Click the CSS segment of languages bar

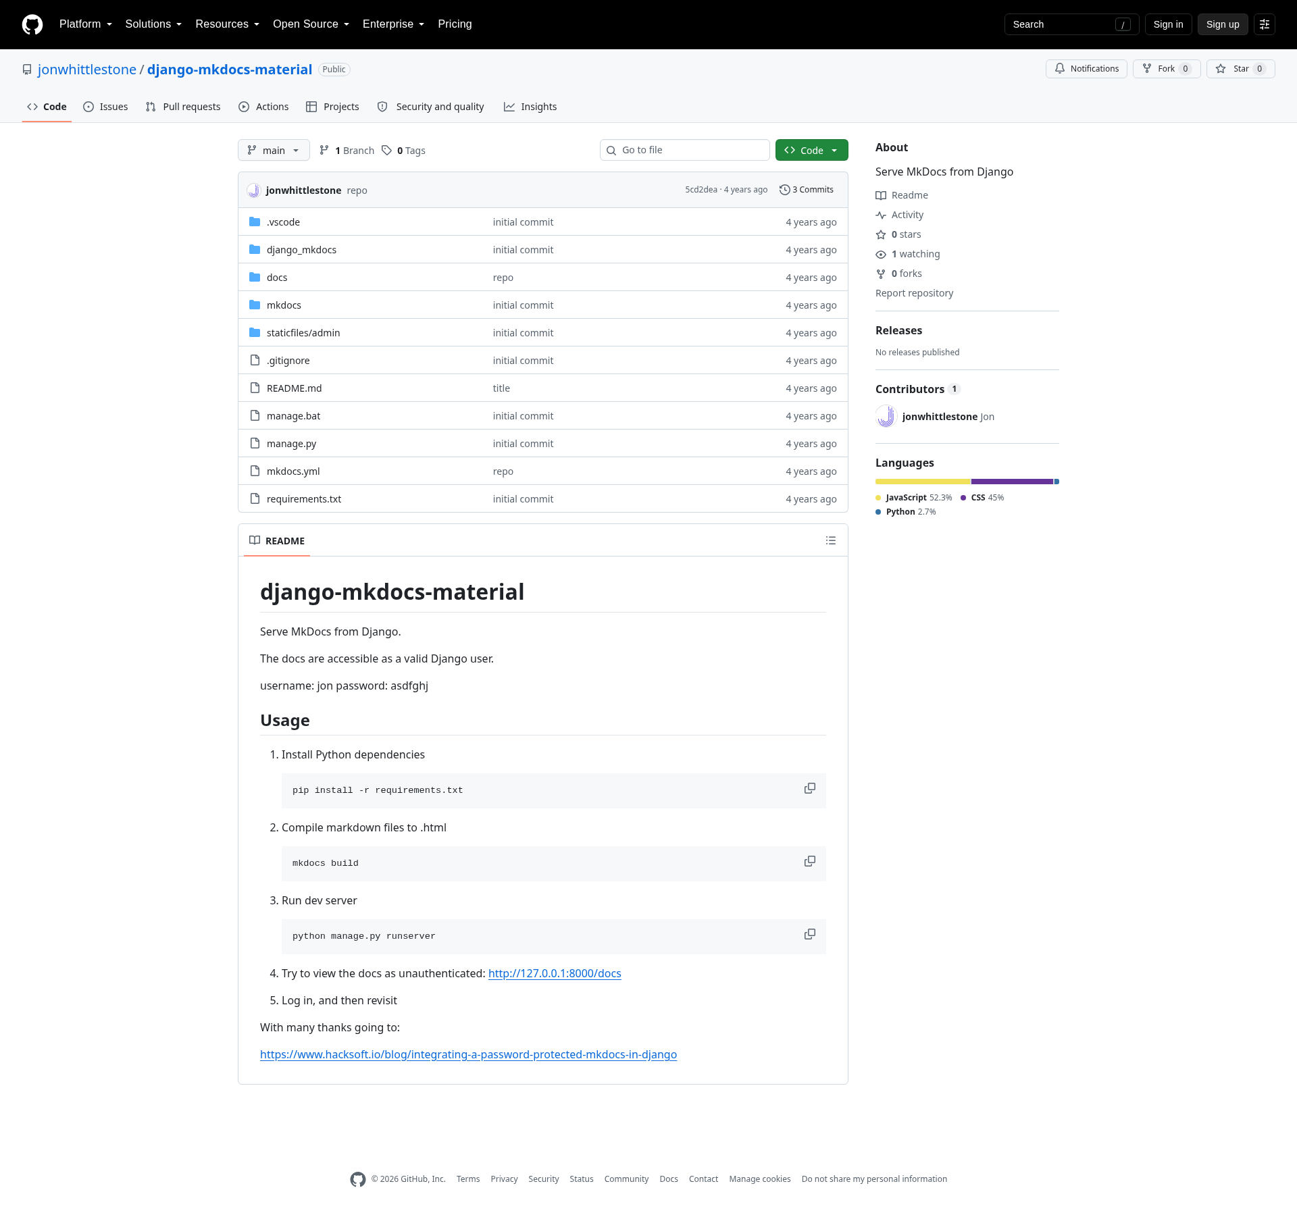1012,482
